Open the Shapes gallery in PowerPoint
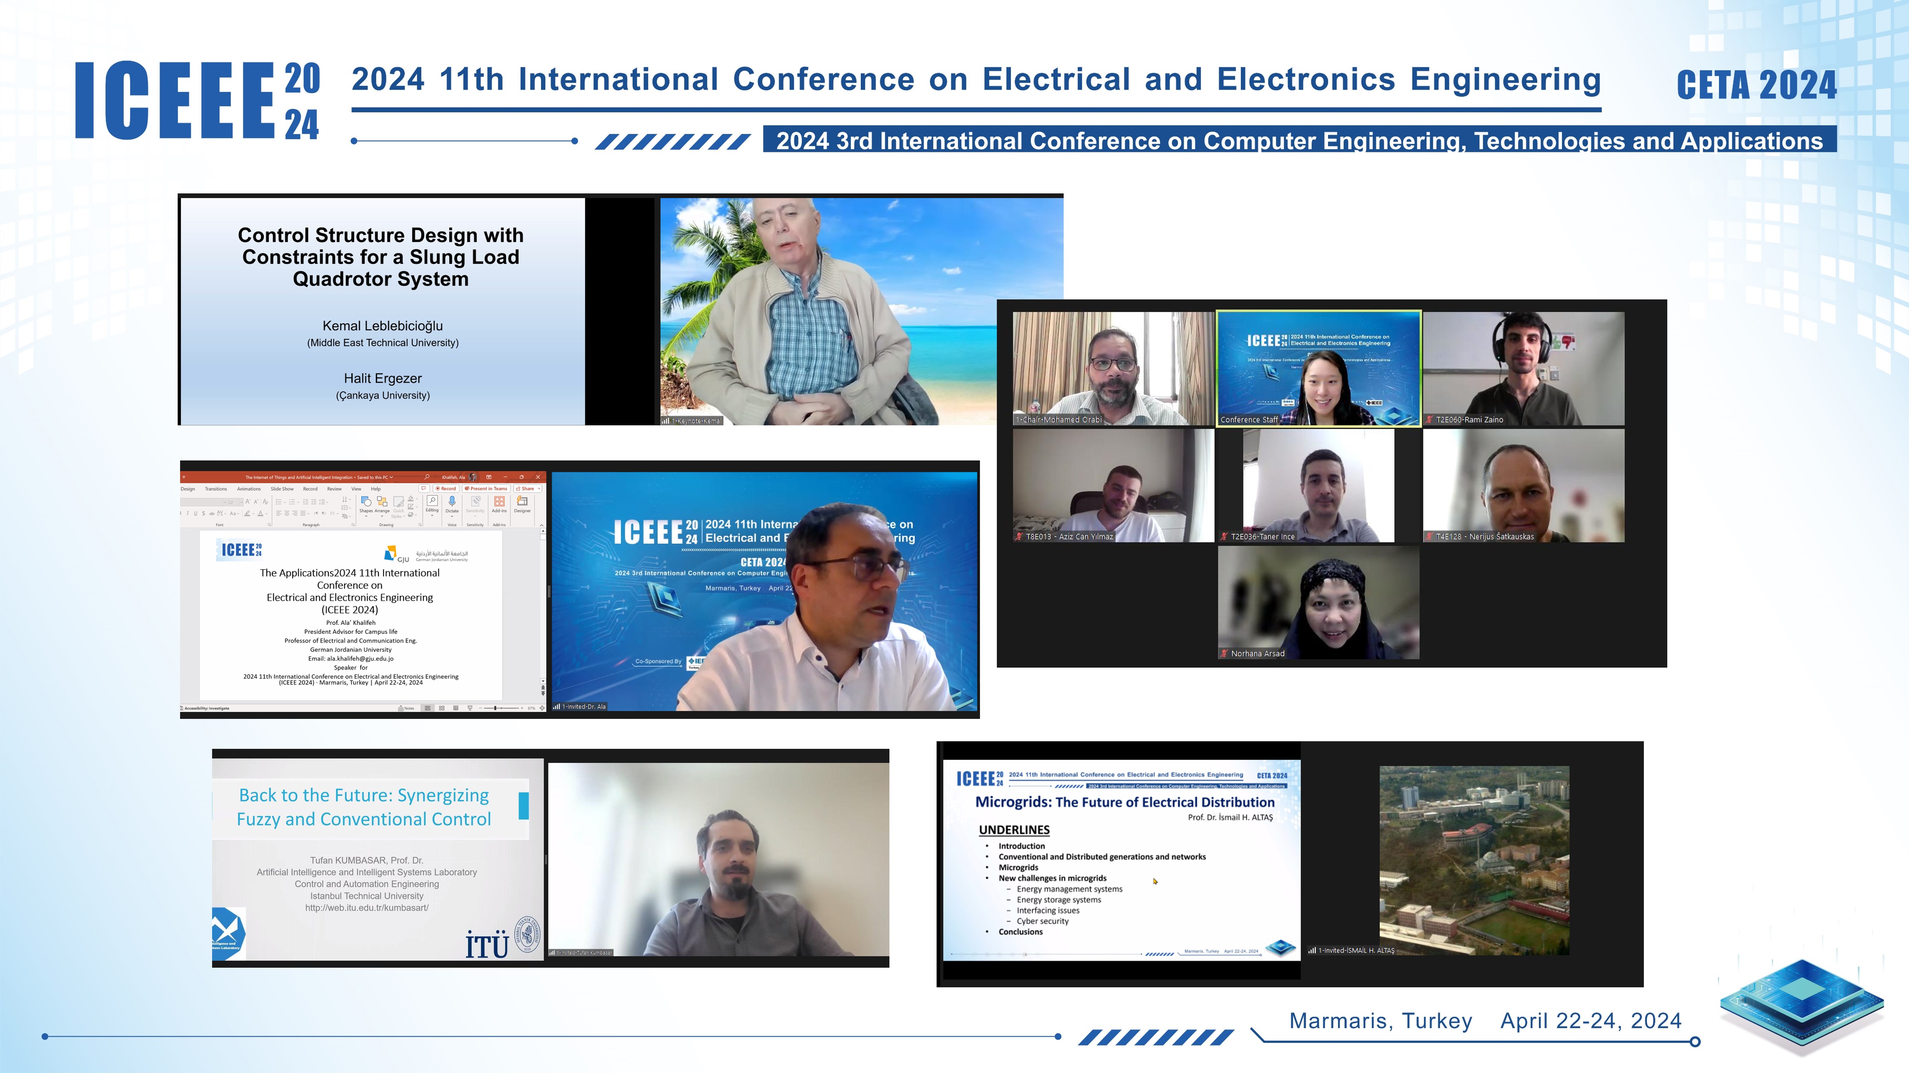The height and width of the screenshot is (1073, 1909). (366, 506)
